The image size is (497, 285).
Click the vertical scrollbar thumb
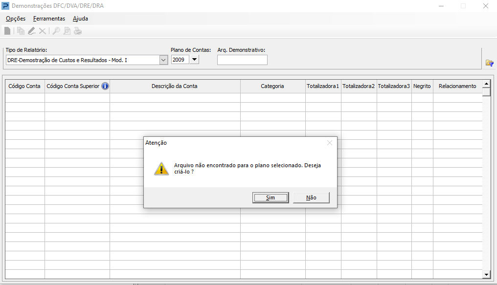click(x=486, y=92)
